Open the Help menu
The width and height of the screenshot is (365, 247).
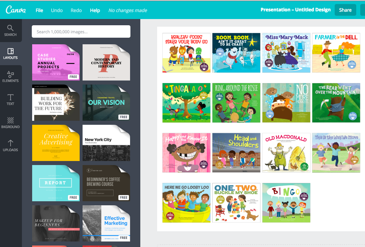95,10
